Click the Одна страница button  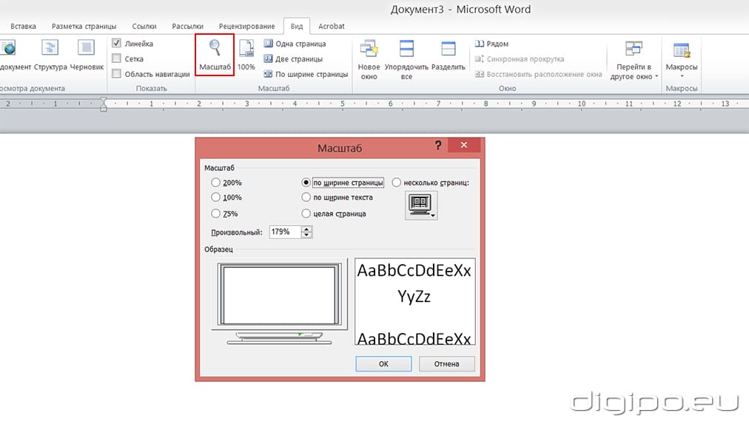(x=295, y=44)
